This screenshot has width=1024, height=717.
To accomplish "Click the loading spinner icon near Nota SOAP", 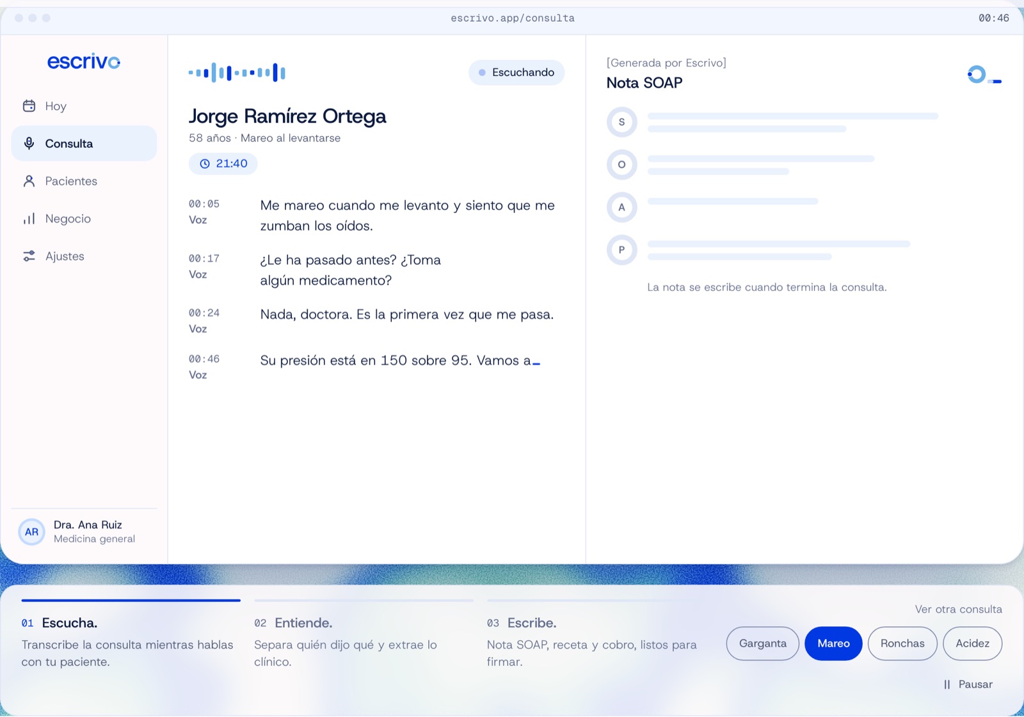I will 977,74.
